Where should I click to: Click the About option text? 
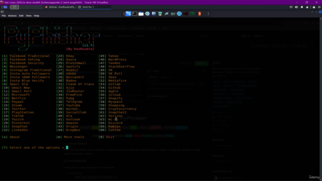pos(15,137)
